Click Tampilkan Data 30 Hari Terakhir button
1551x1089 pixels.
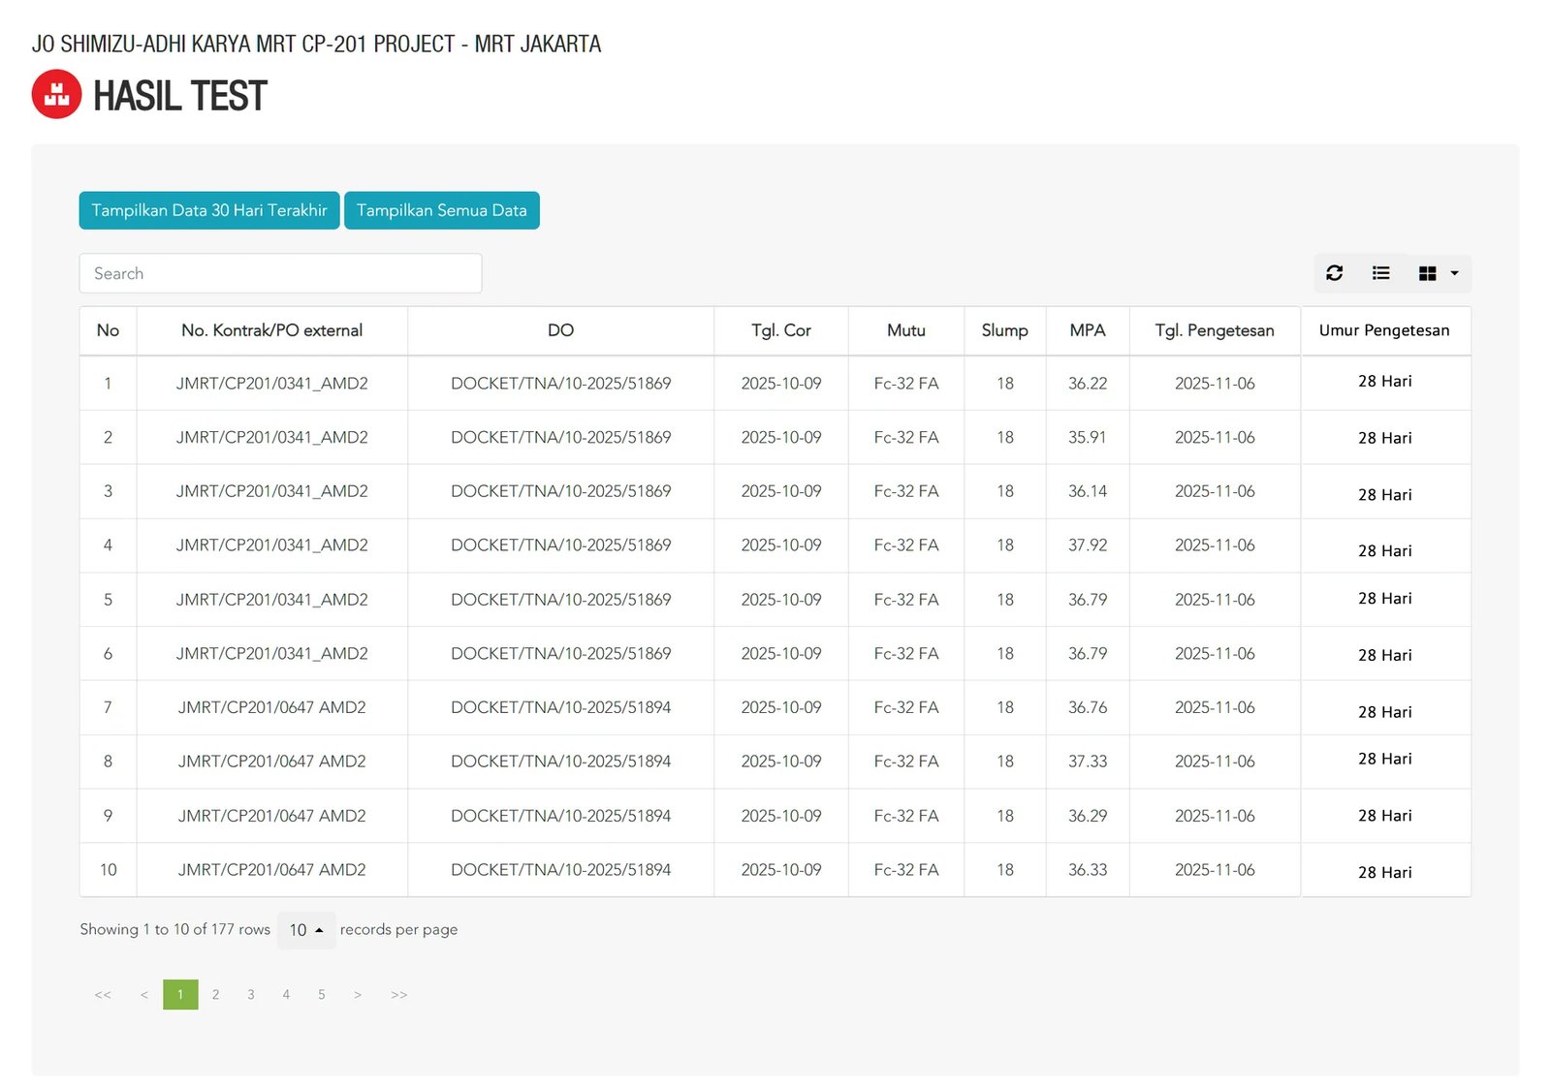(x=209, y=210)
